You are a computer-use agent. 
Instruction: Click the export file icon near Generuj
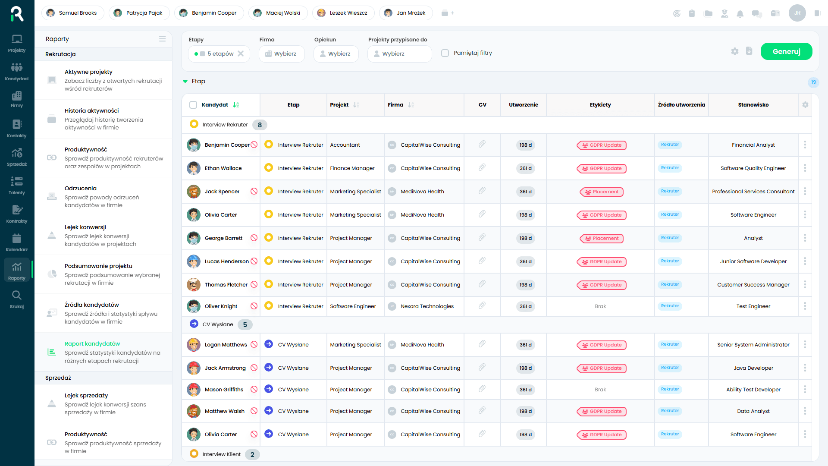click(x=749, y=51)
